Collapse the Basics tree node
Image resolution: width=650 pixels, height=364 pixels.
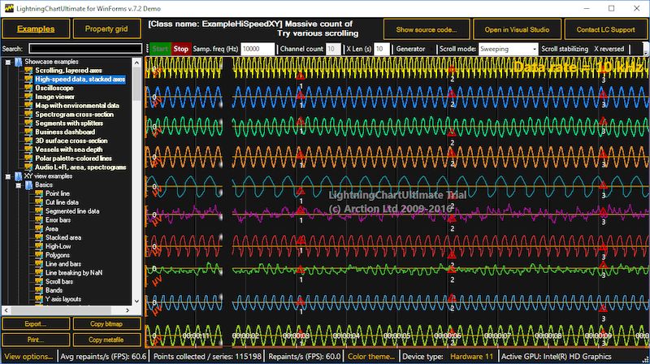point(18,184)
